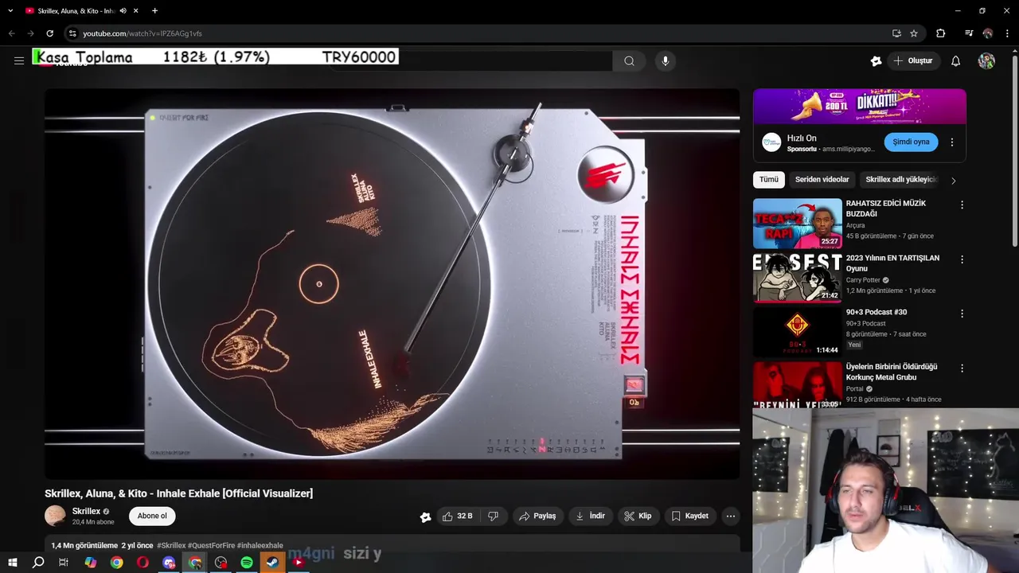The width and height of the screenshot is (1019, 573).
Task: Click the video player visualizer
Action: pos(392,284)
